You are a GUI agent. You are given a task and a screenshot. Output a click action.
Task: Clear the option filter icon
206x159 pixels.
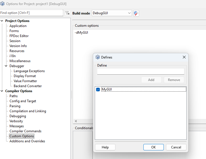point(67,13)
